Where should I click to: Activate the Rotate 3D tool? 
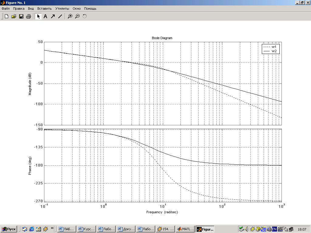click(85, 16)
